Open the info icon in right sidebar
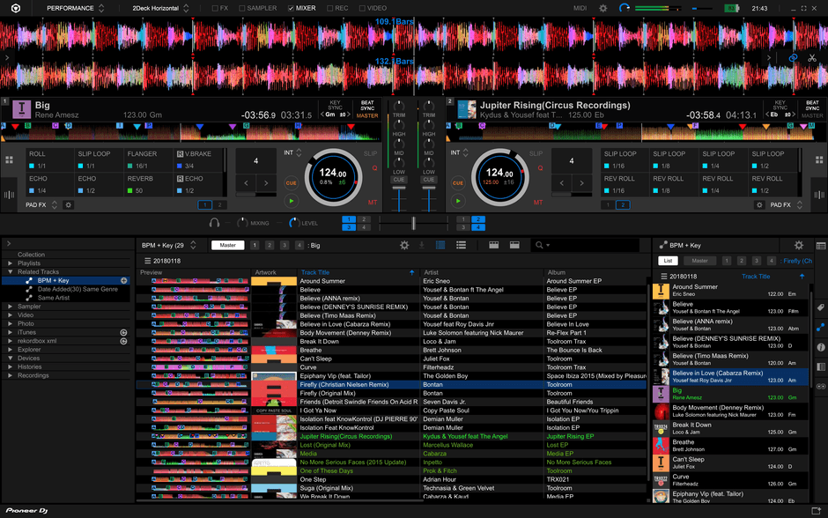 (x=821, y=347)
